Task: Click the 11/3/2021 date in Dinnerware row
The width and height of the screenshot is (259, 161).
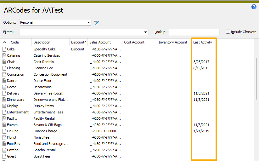Action: pyautogui.click(x=201, y=100)
